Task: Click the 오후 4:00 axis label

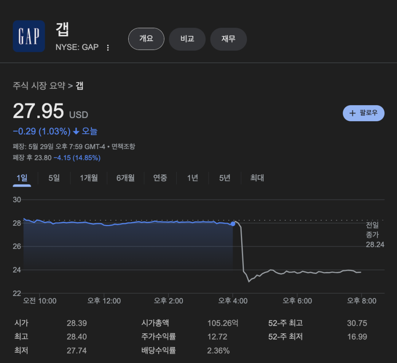Action: coord(233,301)
